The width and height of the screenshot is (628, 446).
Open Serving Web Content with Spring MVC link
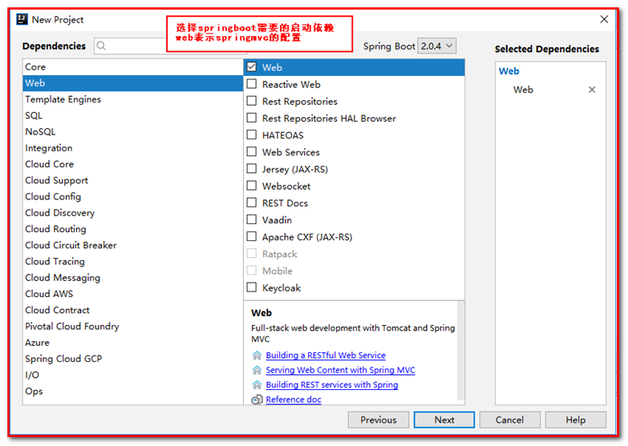(340, 370)
